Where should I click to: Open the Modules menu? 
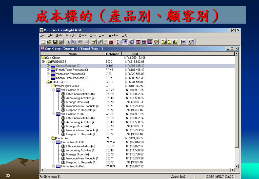[x=71, y=35]
